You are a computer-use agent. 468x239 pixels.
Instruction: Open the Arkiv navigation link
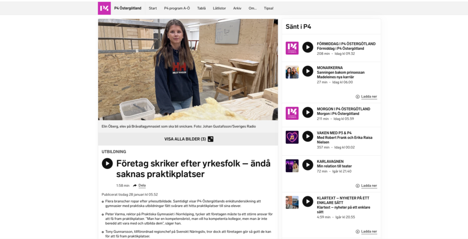click(237, 8)
